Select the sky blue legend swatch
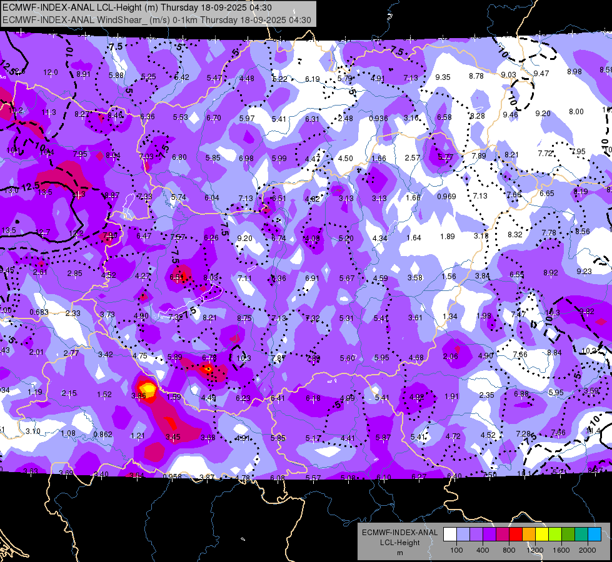Image resolution: width=612 pixels, height=562 pixels. [x=594, y=535]
